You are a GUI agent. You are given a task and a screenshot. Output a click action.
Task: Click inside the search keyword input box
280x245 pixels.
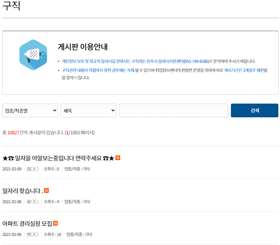pyautogui.click(x=173, y=110)
